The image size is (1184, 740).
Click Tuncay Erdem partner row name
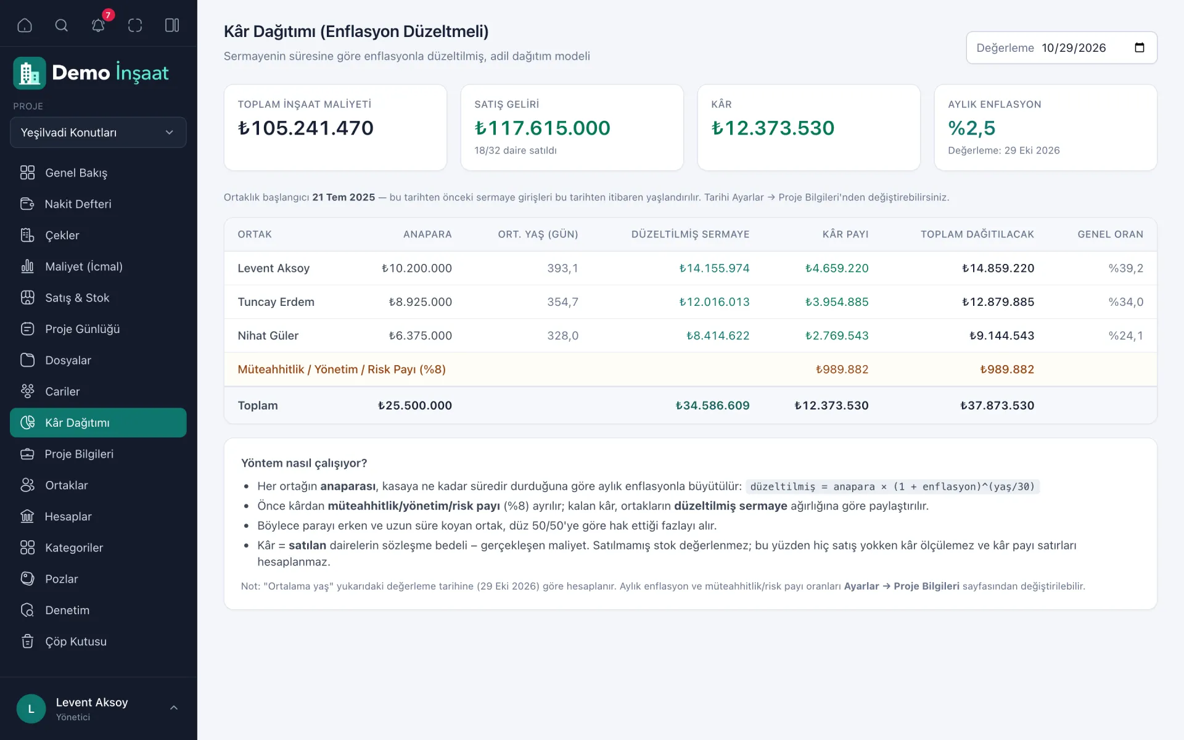pos(276,302)
